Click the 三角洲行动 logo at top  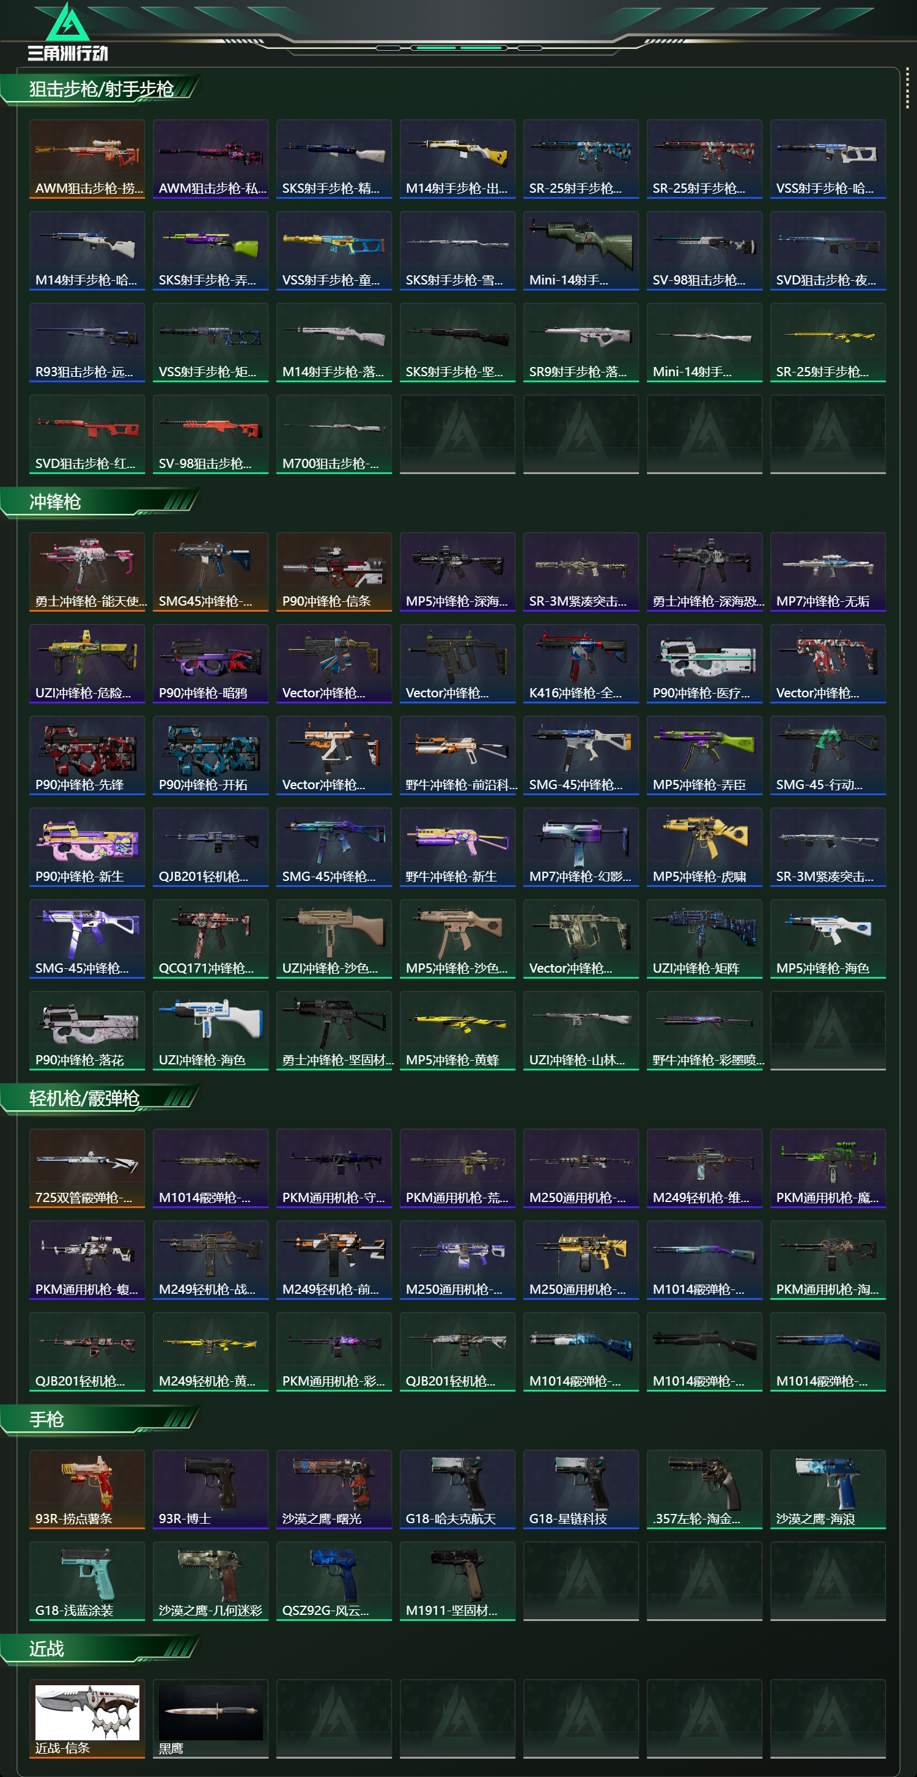click(68, 32)
